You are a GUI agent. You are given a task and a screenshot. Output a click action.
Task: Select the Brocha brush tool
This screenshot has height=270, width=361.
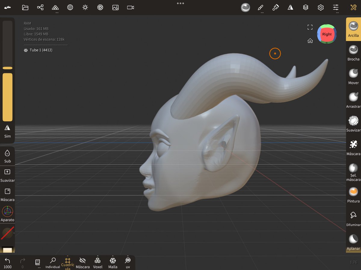tap(353, 53)
